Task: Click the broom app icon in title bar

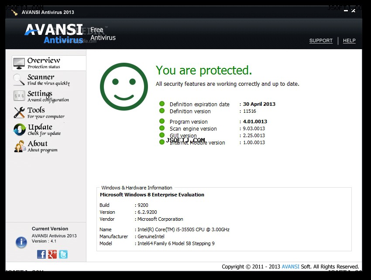Action: coord(15,12)
